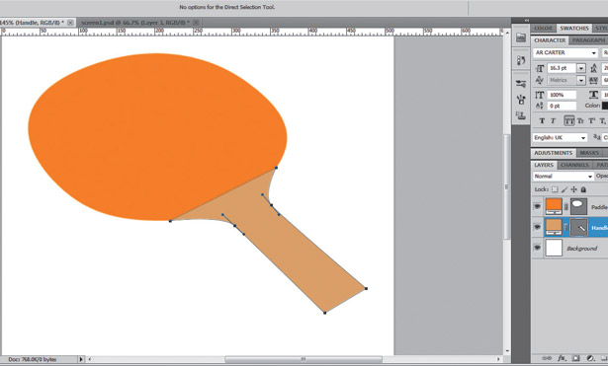Toggle Small Caps text style
This screenshot has width=608, height=366.
(x=580, y=120)
